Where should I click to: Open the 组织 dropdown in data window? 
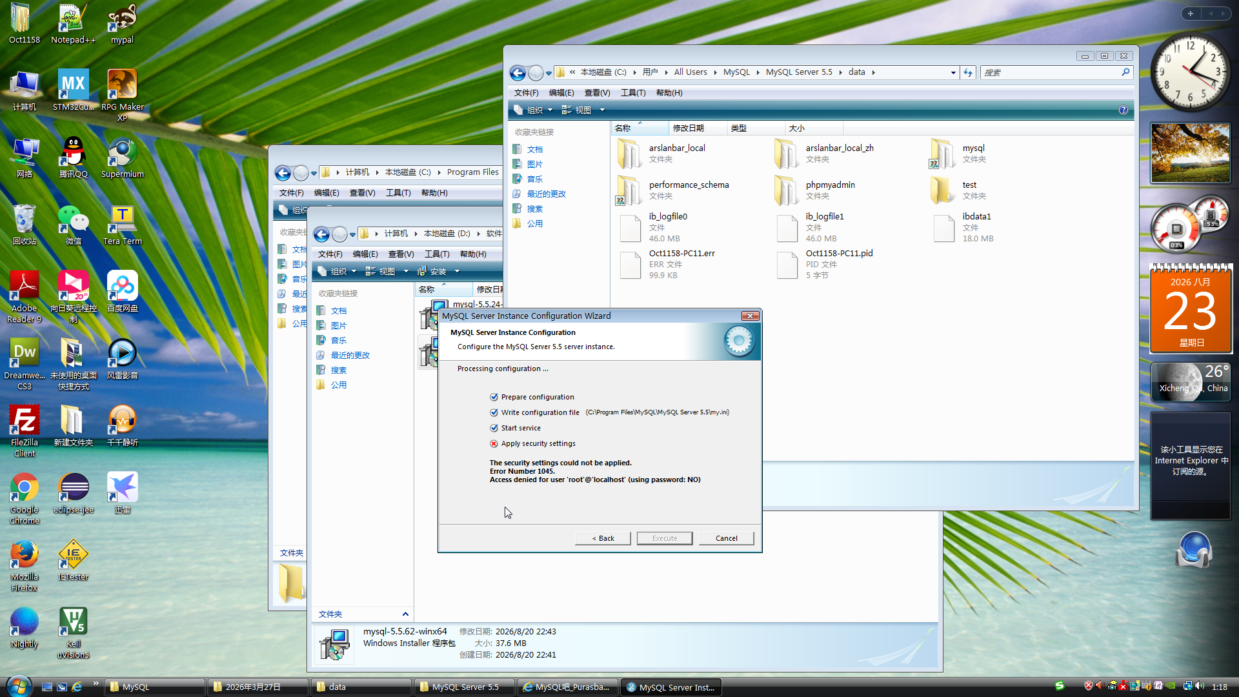click(x=534, y=110)
